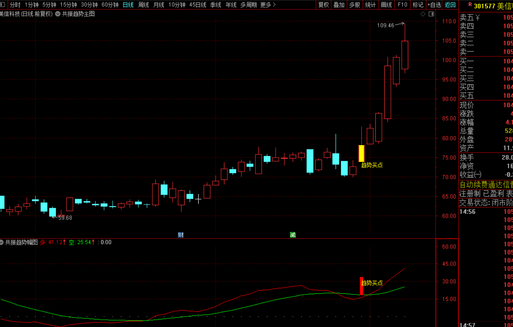Screen dimensions: 513x327
Task: Click the 换手 turnover row
Action: click(486, 157)
